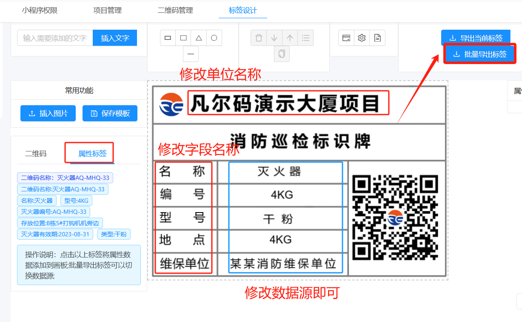Select the circle shape tool
The height and width of the screenshot is (322, 522).
tap(214, 38)
